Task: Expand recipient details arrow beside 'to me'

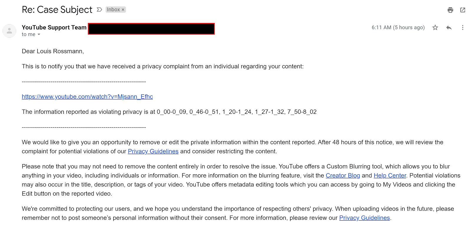Action: point(39,35)
